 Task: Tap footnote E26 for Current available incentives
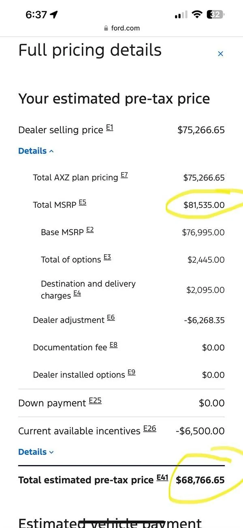pos(149,428)
